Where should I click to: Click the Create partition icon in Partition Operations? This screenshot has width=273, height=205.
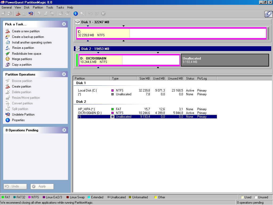8,86
